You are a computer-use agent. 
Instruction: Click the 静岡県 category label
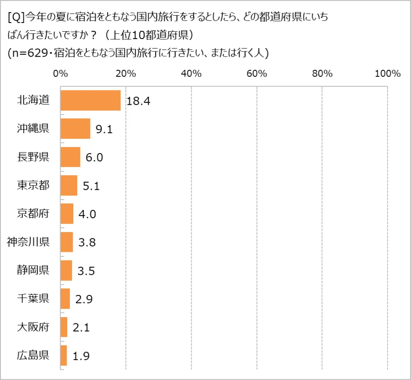[x=33, y=270]
